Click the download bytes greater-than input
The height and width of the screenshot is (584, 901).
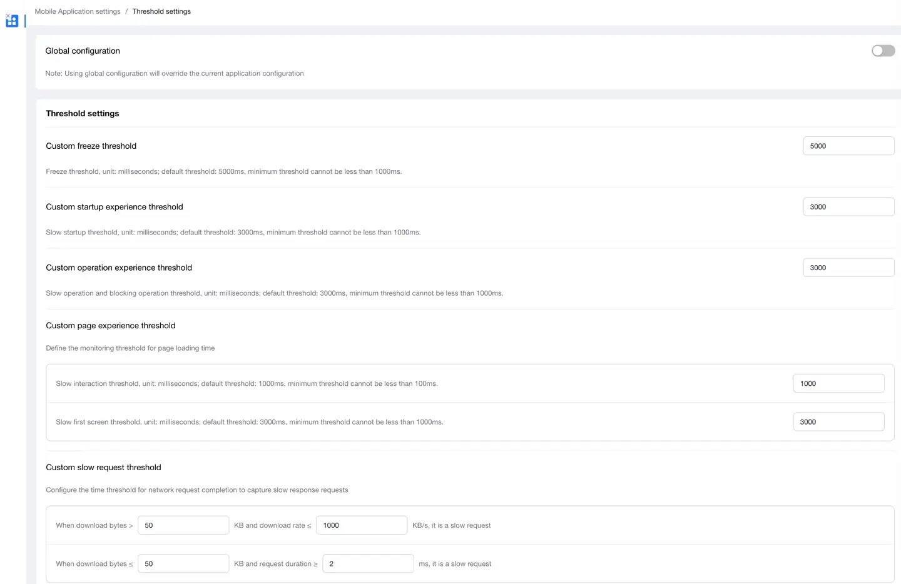point(183,525)
